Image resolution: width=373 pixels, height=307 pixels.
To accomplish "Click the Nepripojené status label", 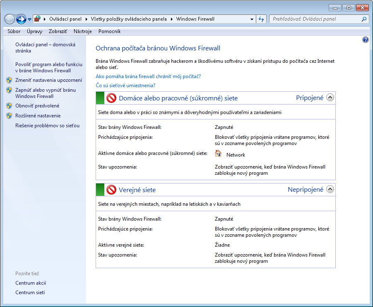I will [306, 190].
